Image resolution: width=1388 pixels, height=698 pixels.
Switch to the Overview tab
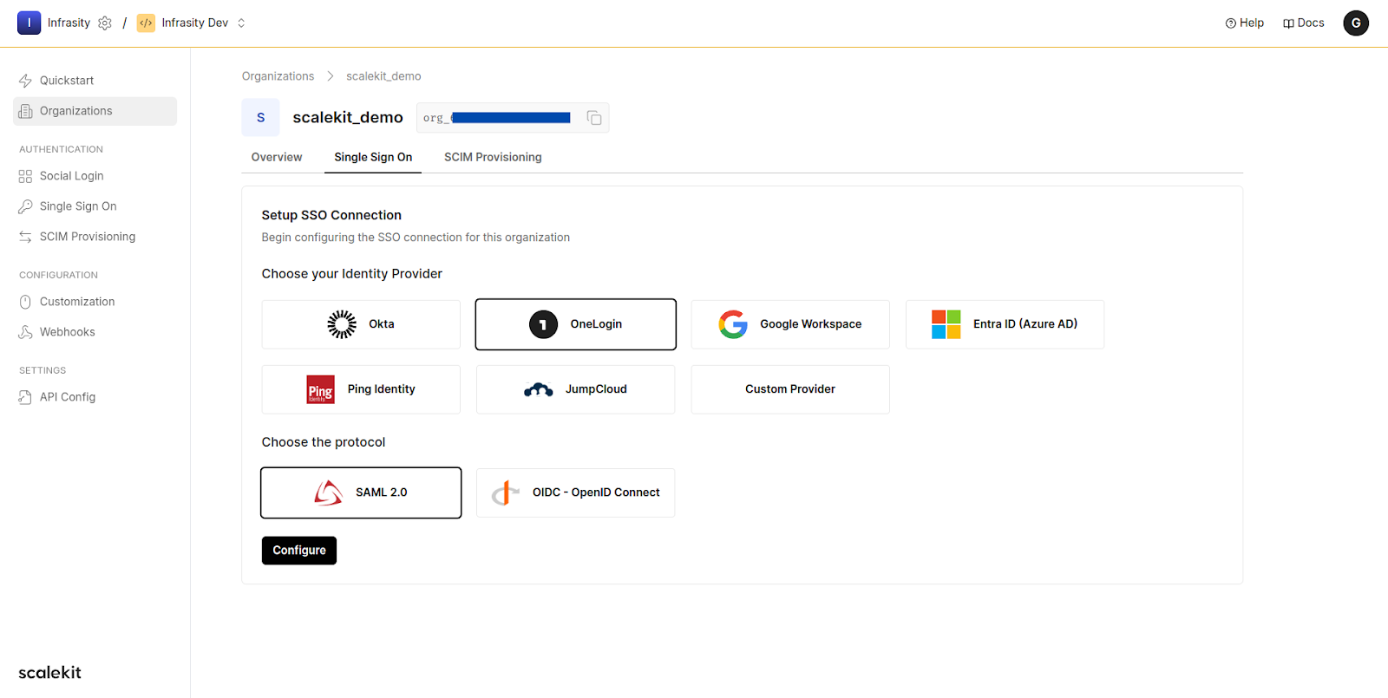click(277, 157)
